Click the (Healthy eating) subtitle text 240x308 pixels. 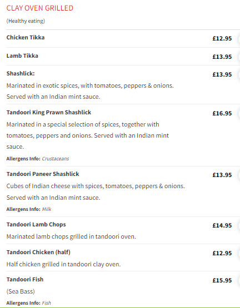click(x=26, y=21)
